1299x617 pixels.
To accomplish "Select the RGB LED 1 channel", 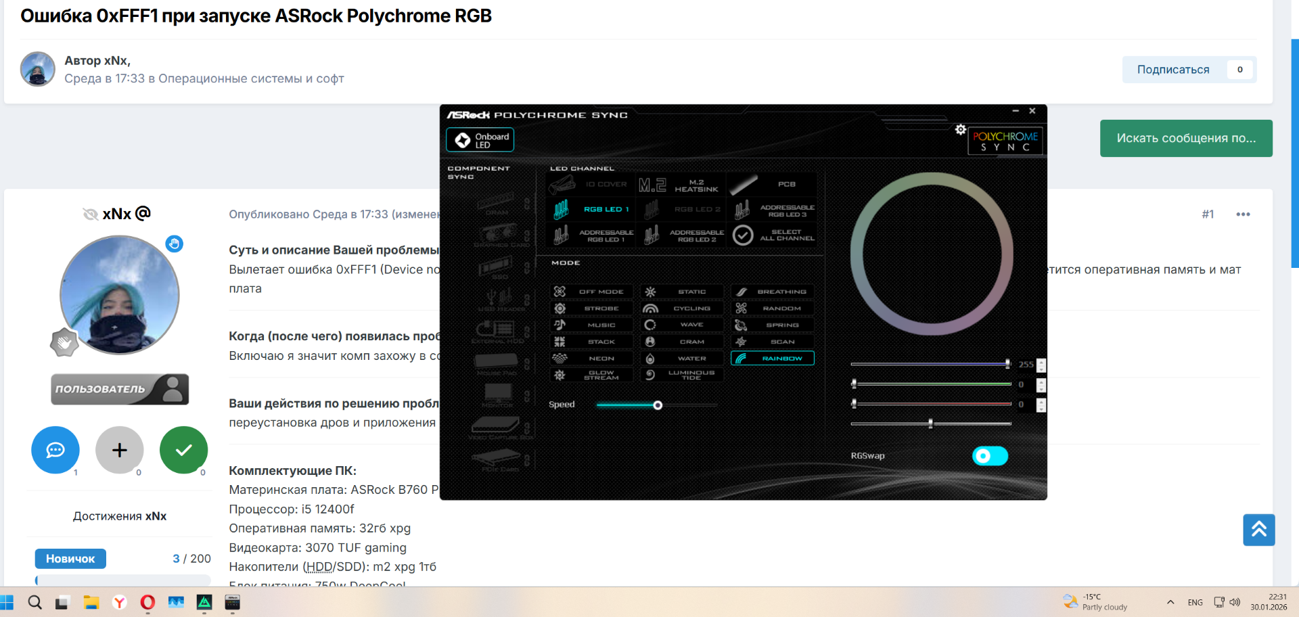I will point(592,210).
